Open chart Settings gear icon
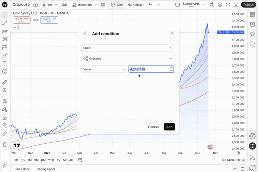The image size is (258, 172). [220, 5]
